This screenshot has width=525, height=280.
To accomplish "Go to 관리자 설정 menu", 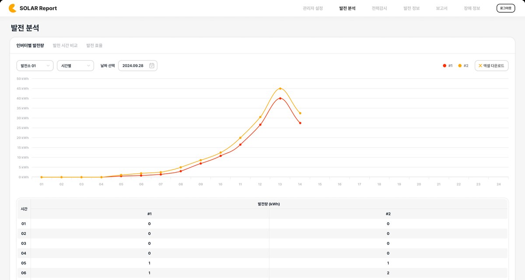I will (313, 8).
